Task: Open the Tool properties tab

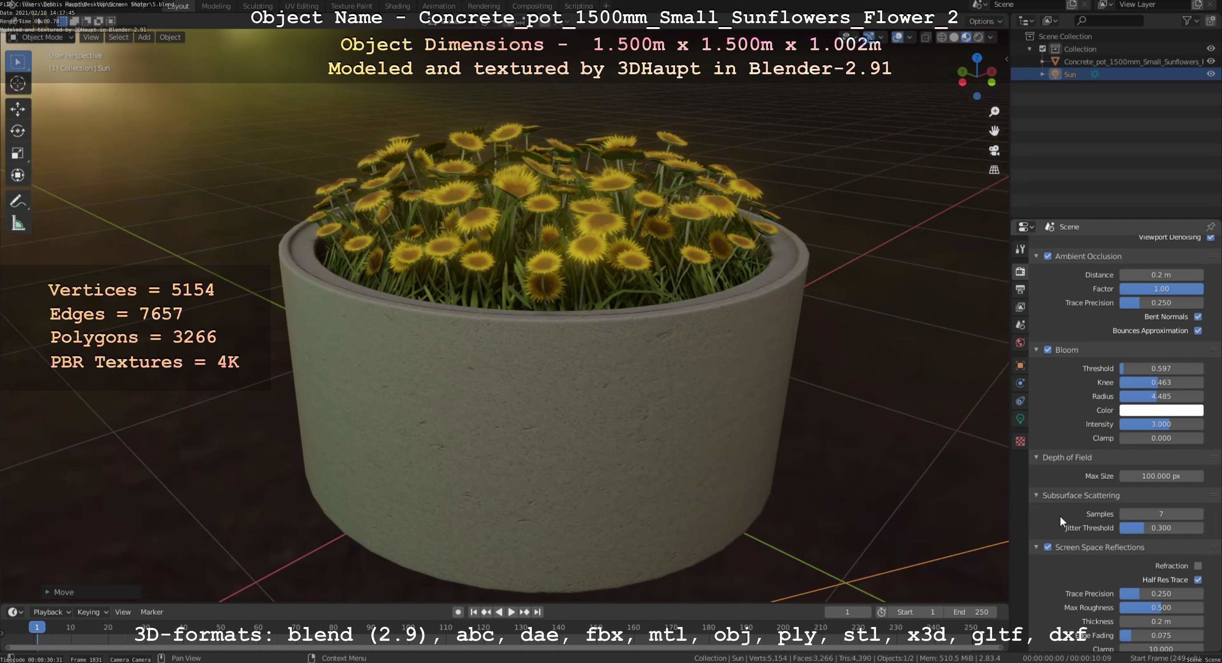Action: [x=1021, y=249]
